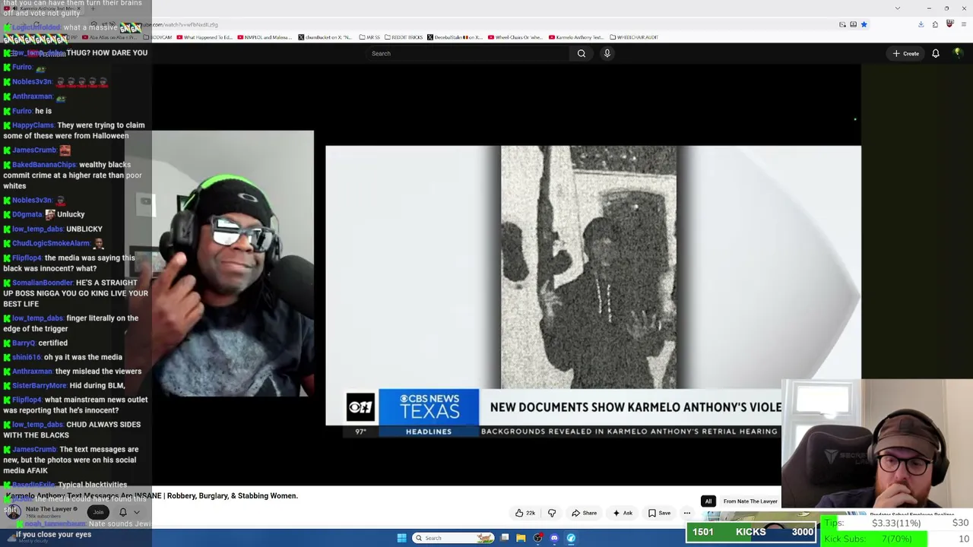Open the Windows Start menu

coord(401,538)
